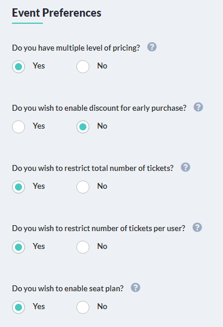Open help for tickets per user restriction
The width and height of the screenshot is (223, 327).
point(197,228)
